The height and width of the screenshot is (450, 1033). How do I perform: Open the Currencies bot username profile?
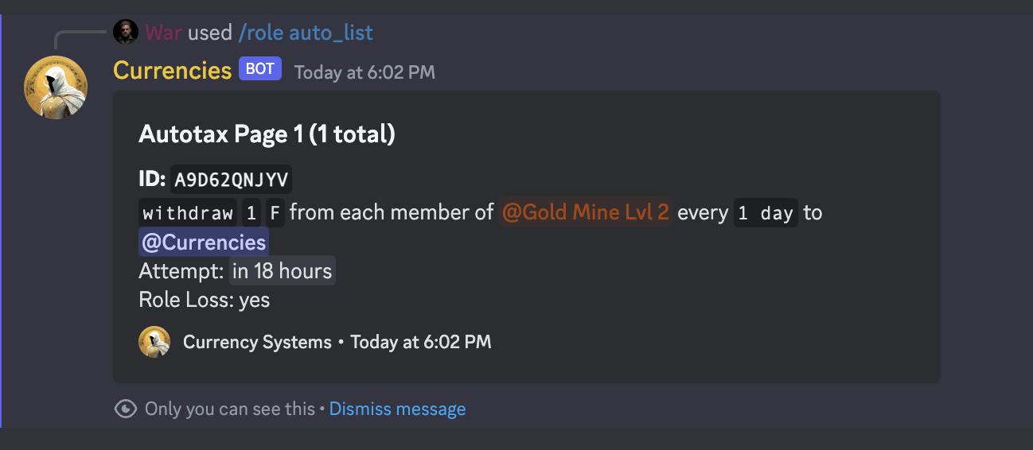(x=172, y=70)
